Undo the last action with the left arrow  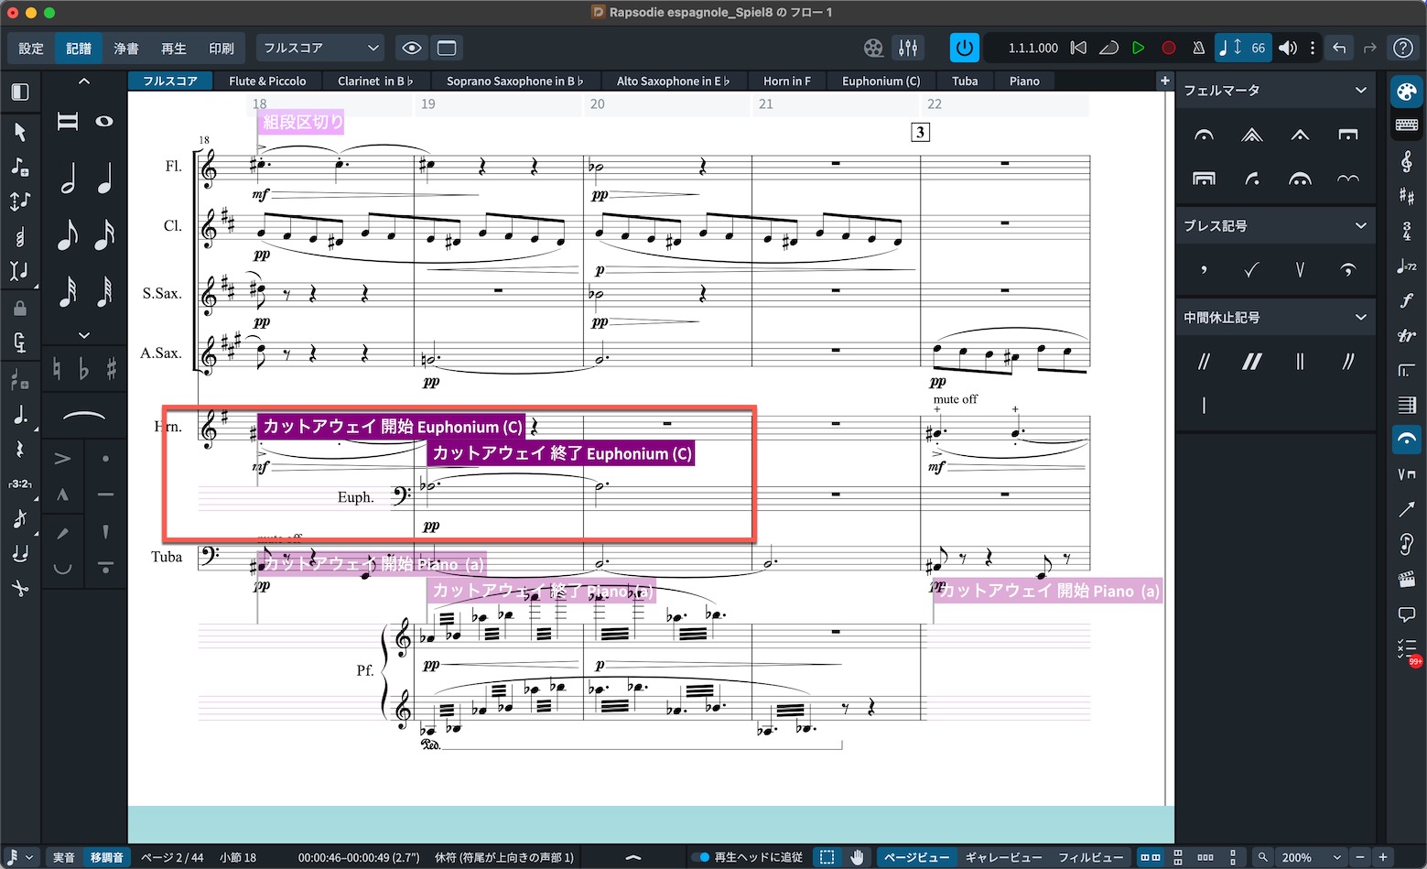(x=1340, y=48)
